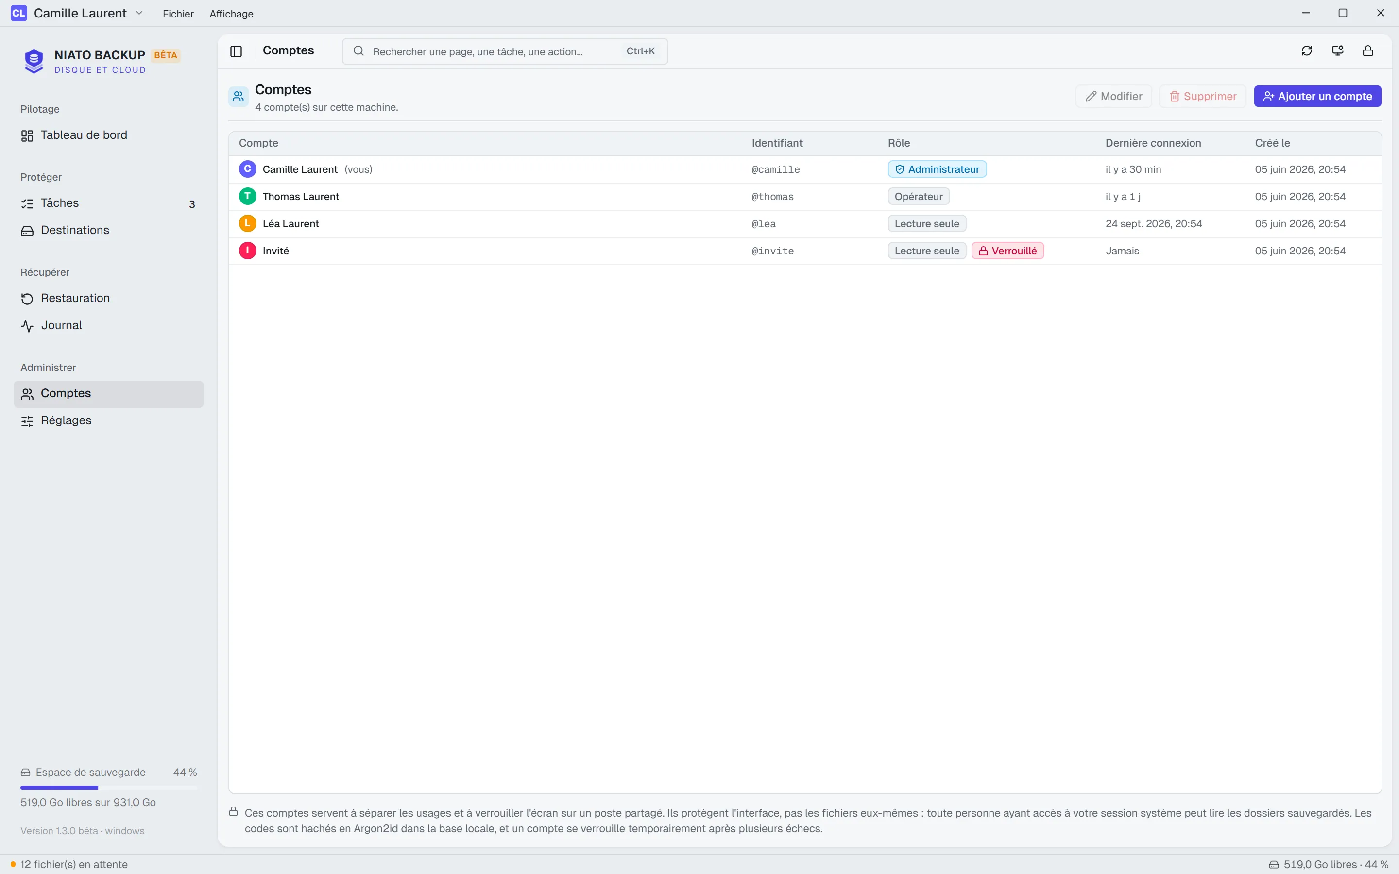1399x874 pixels.
Task: Click the @thomas identifier
Action: click(x=772, y=197)
